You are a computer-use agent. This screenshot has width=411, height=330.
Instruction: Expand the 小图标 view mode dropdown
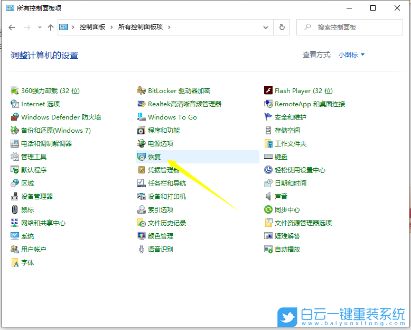352,55
